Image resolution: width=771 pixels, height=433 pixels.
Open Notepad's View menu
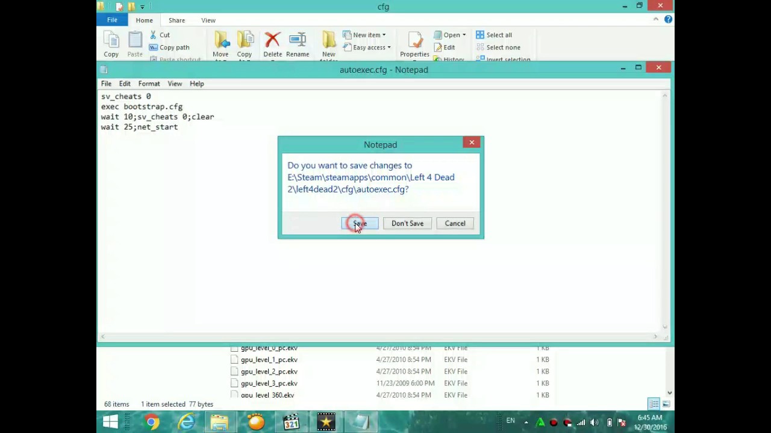coord(175,84)
